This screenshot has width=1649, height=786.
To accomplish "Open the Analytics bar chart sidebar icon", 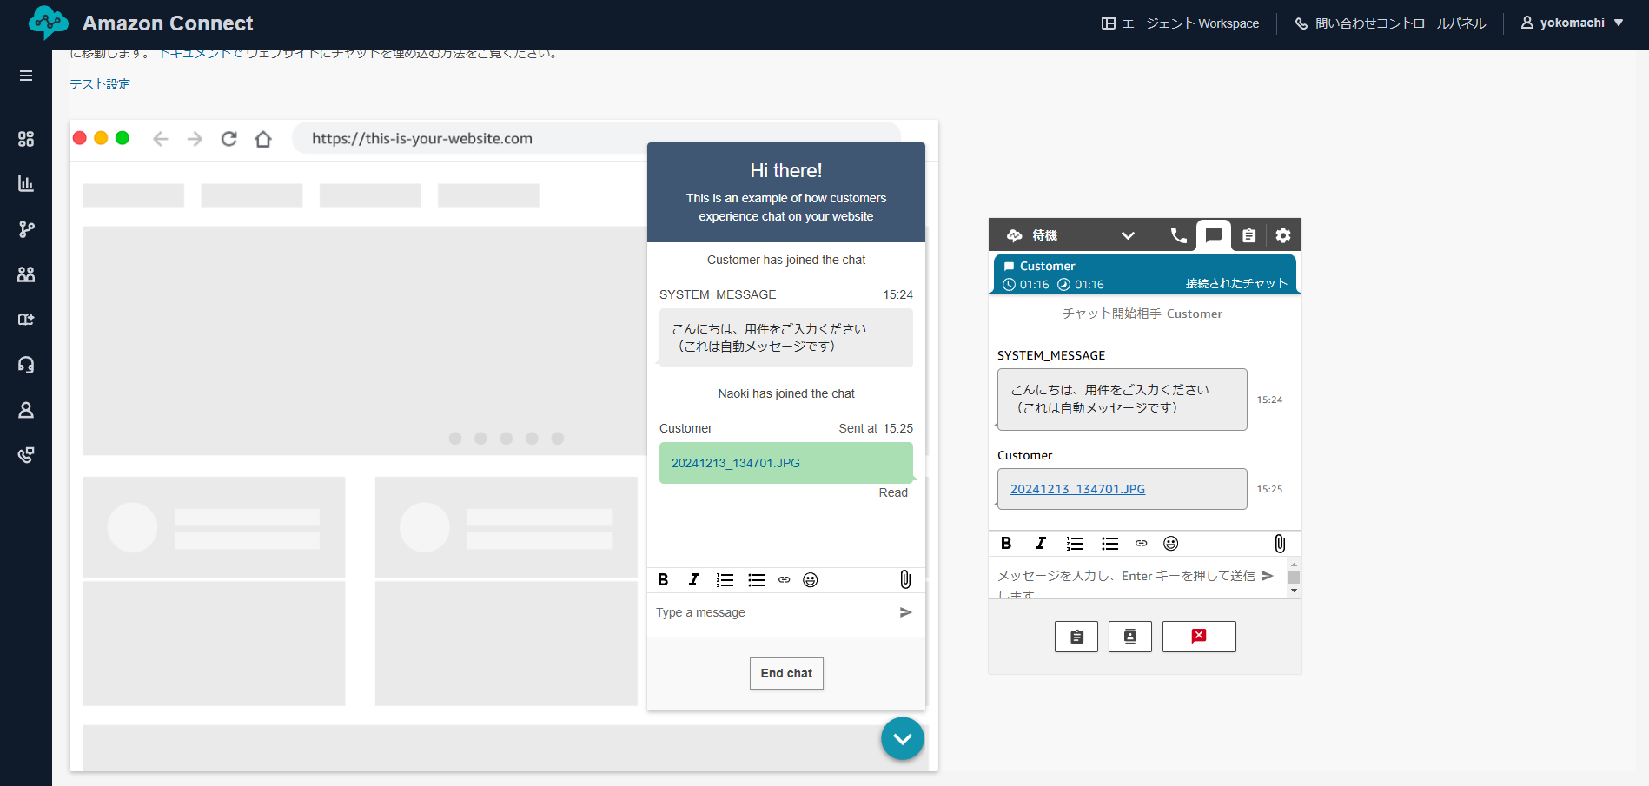I will click(26, 184).
